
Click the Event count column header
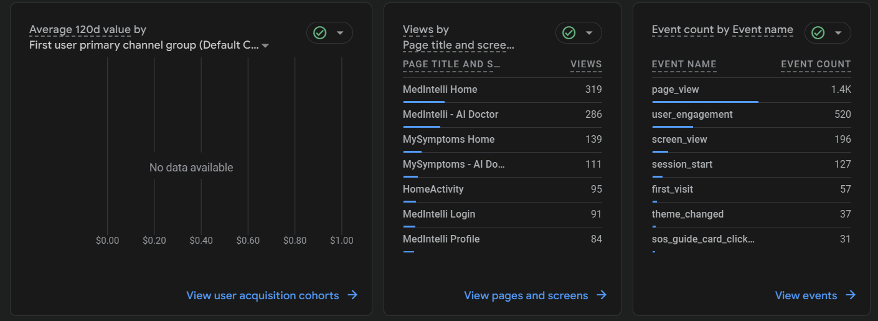(816, 64)
